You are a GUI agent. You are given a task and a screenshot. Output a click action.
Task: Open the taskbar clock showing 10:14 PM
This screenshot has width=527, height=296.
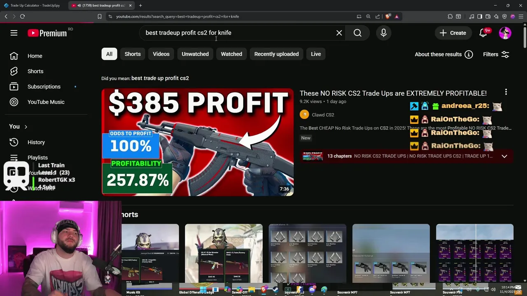tap(508, 289)
